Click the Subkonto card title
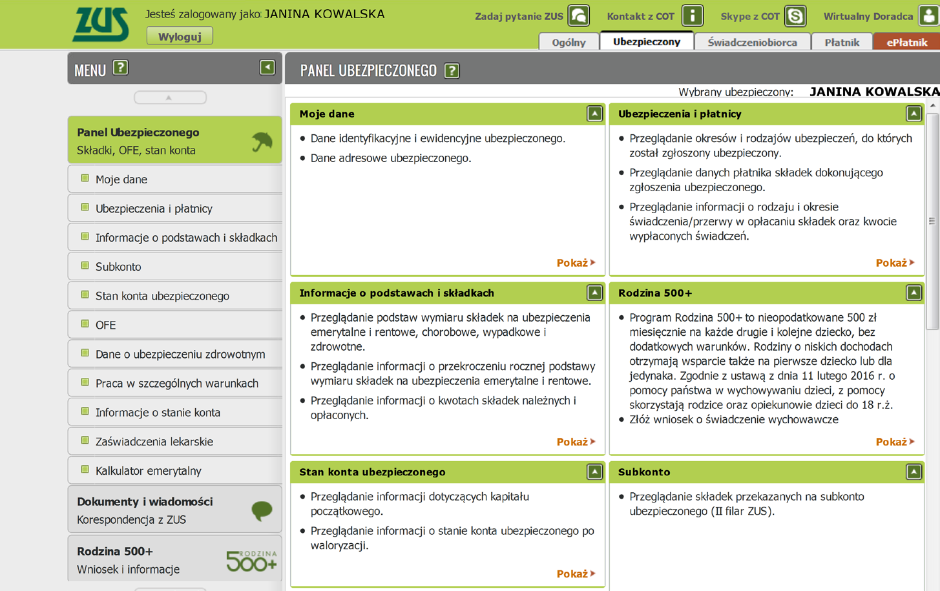This screenshot has width=940, height=591. 644,472
